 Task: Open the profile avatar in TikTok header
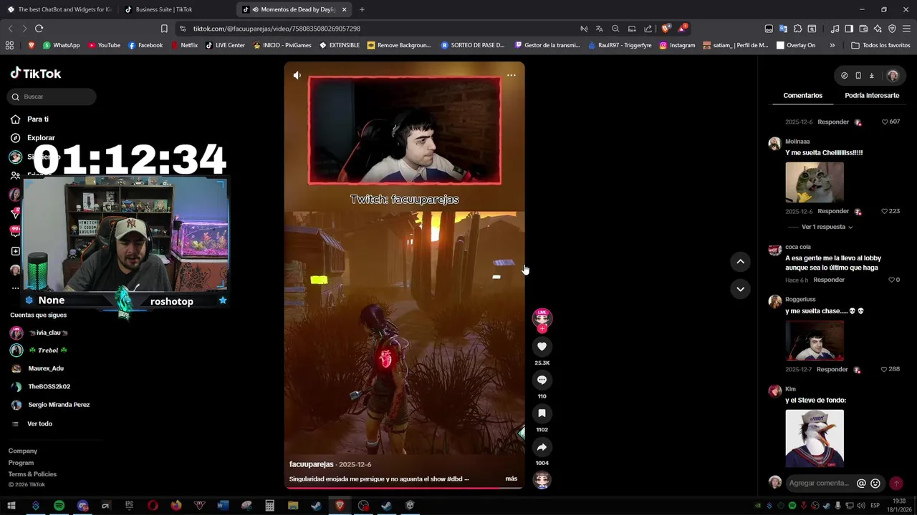coord(893,75)
